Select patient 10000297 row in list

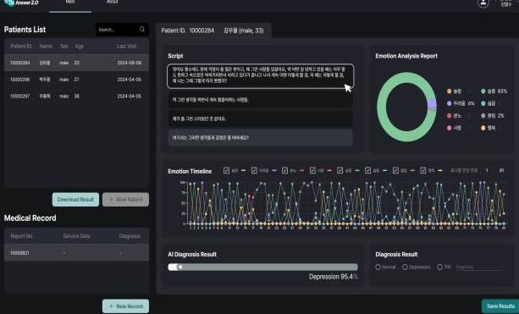[x=76, y=96]
